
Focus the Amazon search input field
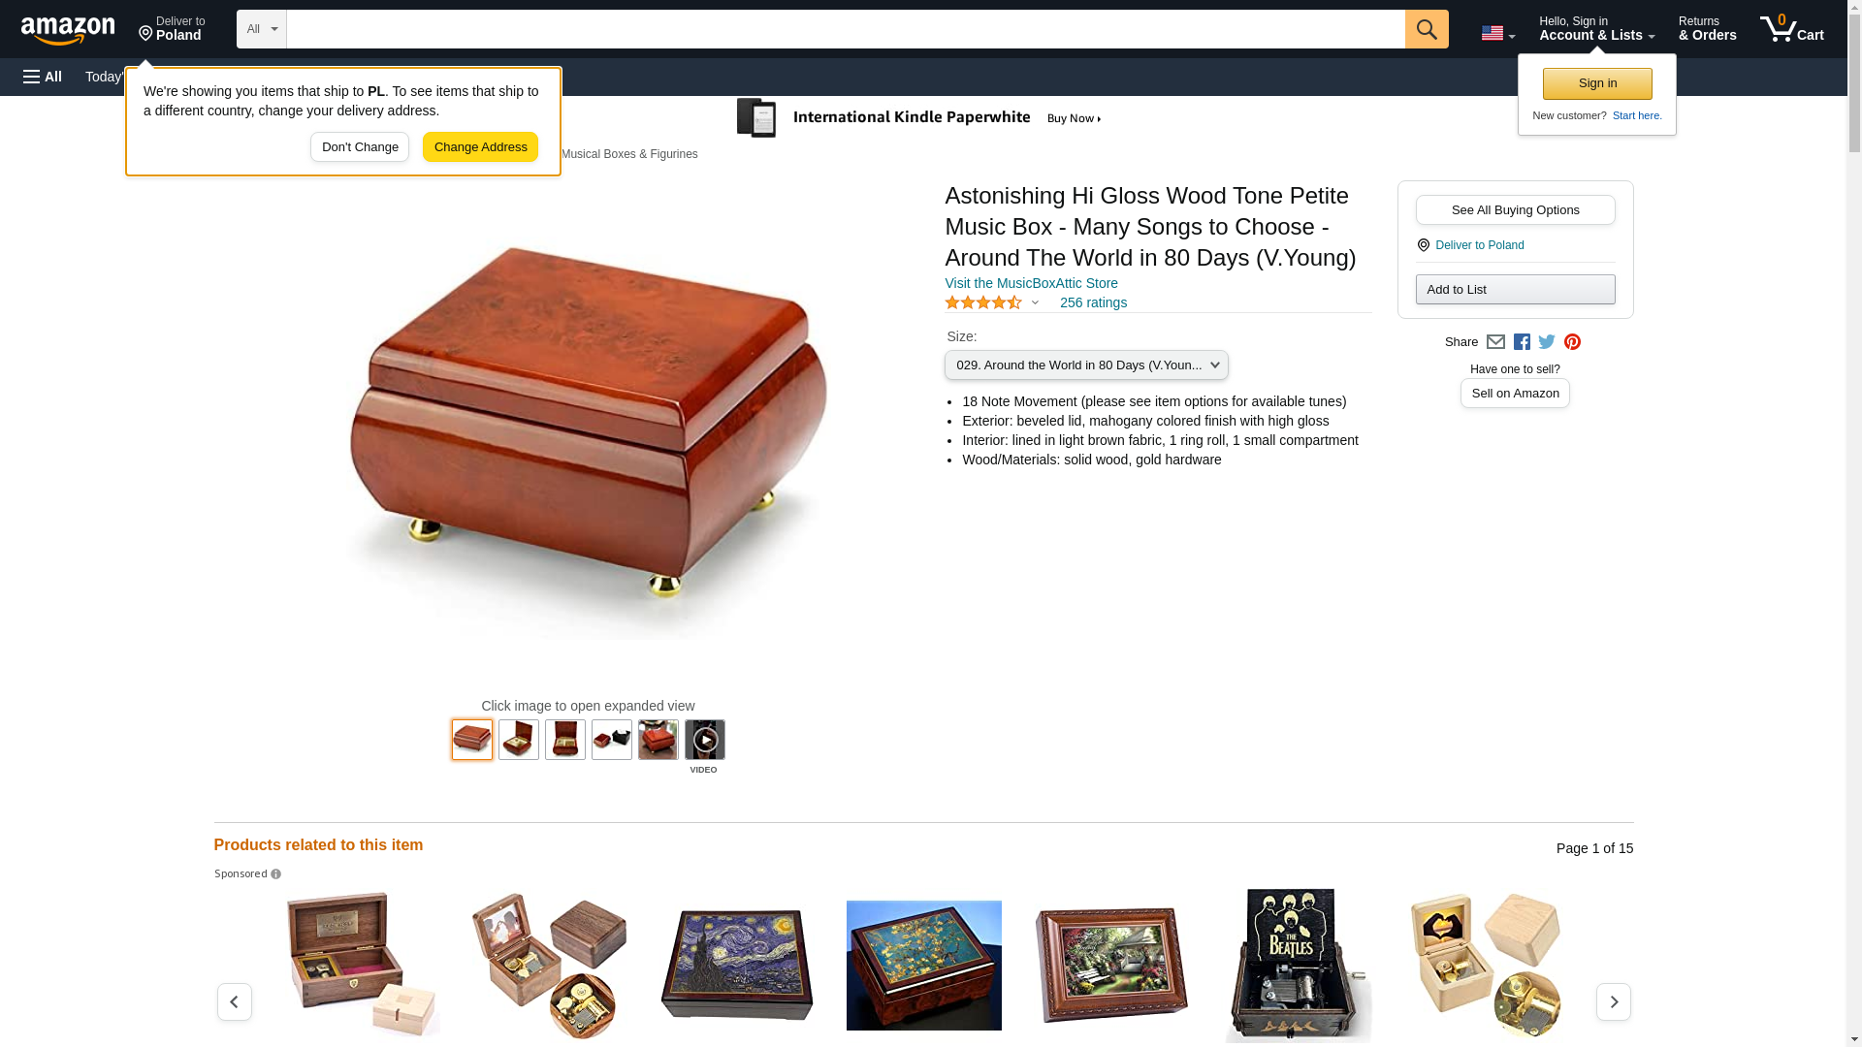point(845,29)
